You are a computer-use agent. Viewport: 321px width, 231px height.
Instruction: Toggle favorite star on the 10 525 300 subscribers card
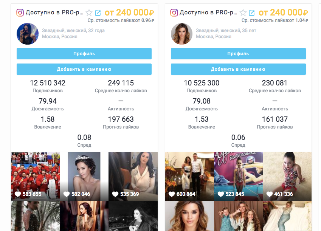pyautogui.click(x=243, y=13)
